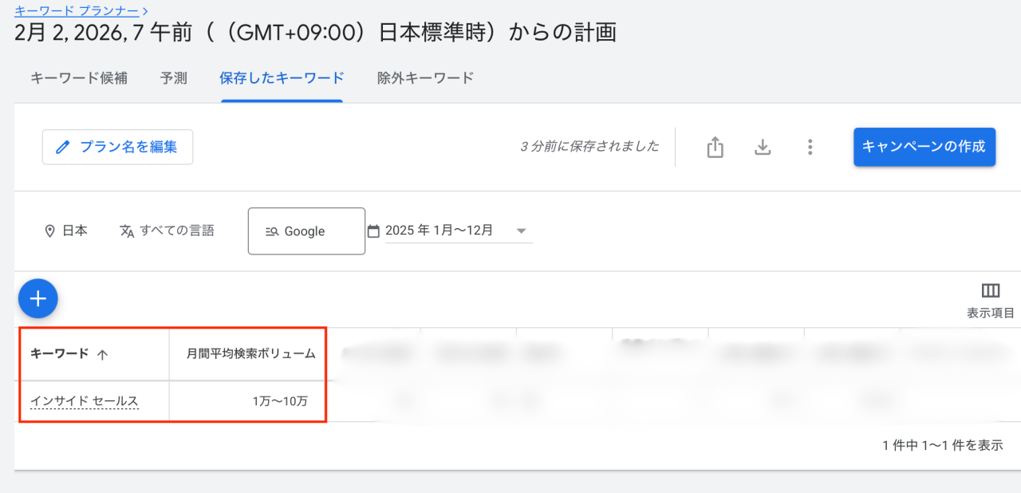Click the share/export plan icon

[x=715, y=148]
